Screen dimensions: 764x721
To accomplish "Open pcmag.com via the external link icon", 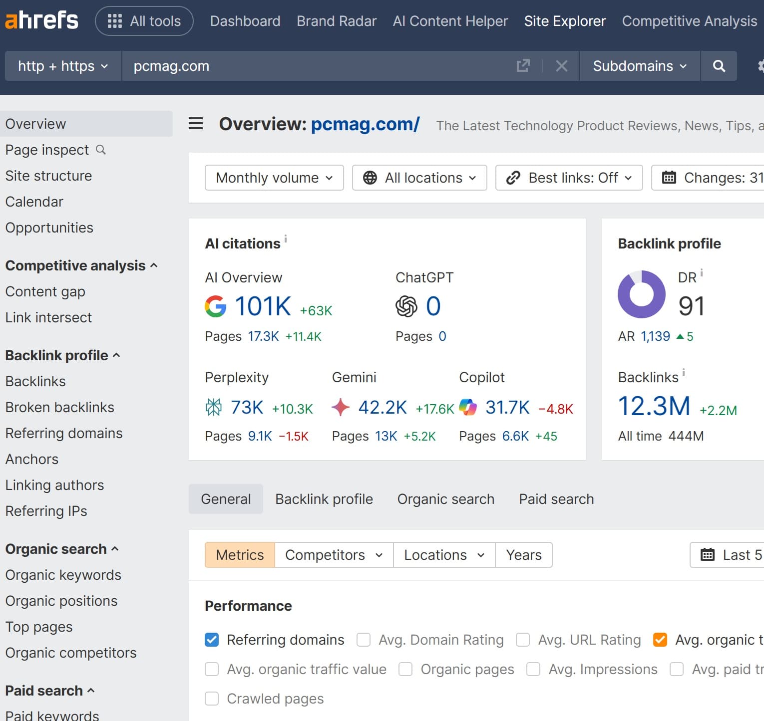I will point(523,66).
